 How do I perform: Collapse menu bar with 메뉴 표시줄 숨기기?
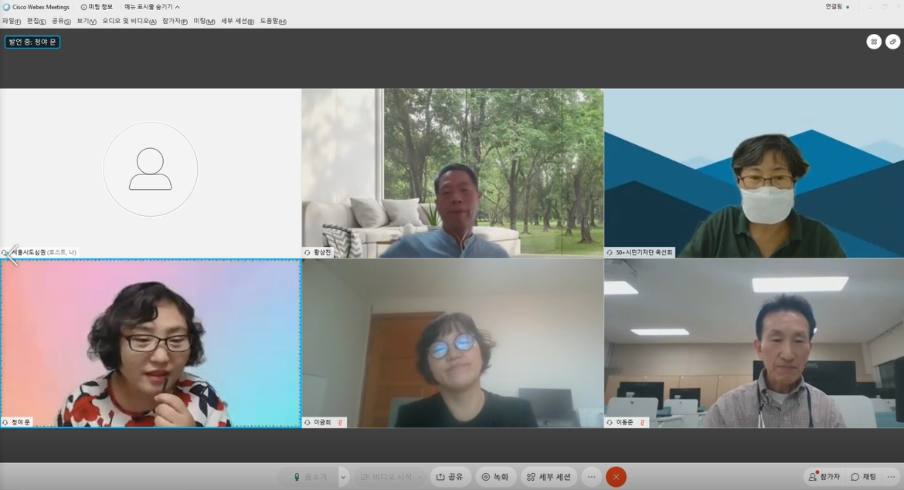click(151, 7)
